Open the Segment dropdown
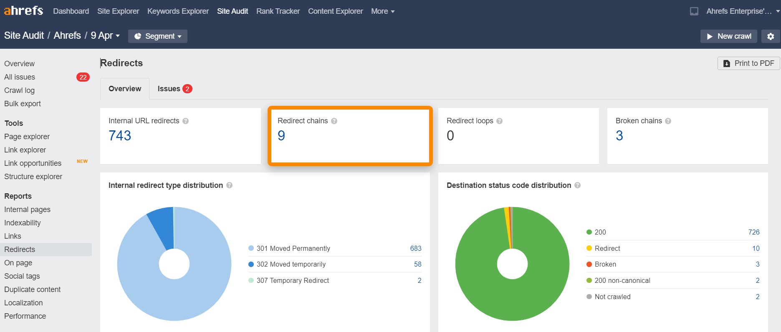 point(158,36)
